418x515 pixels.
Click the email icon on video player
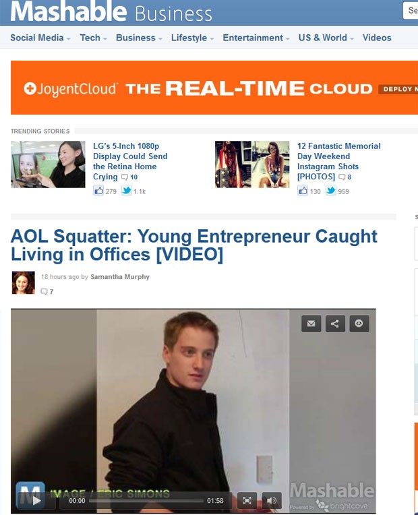click(311, 324)
